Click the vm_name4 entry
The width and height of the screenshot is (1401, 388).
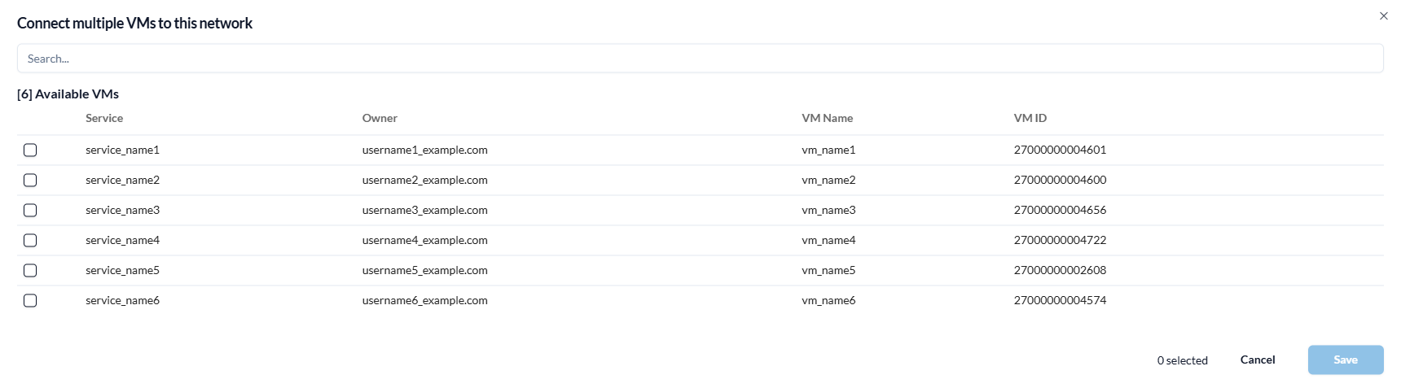click(828, 240)
